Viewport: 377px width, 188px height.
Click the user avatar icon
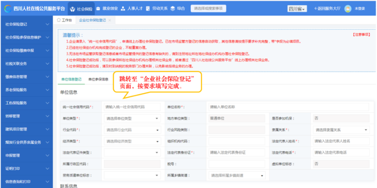click(x=348, y=8)
